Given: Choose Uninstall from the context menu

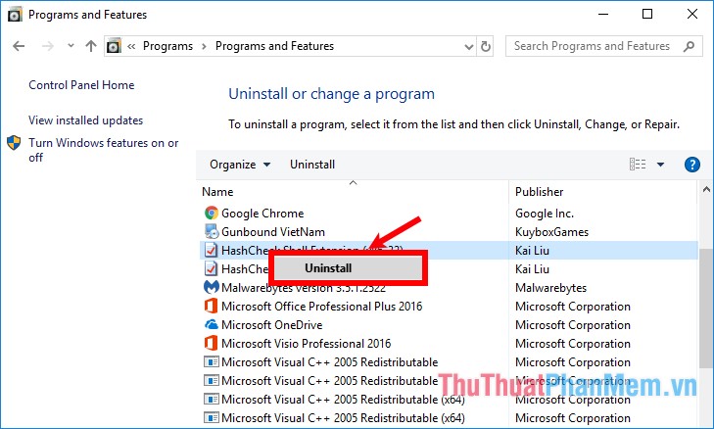Looking at the screenshot, I should (x=328, y=267).
